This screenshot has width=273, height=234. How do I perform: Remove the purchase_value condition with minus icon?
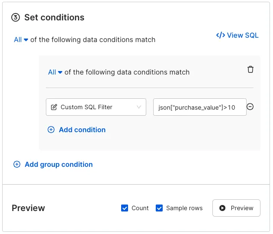(250, 107)
